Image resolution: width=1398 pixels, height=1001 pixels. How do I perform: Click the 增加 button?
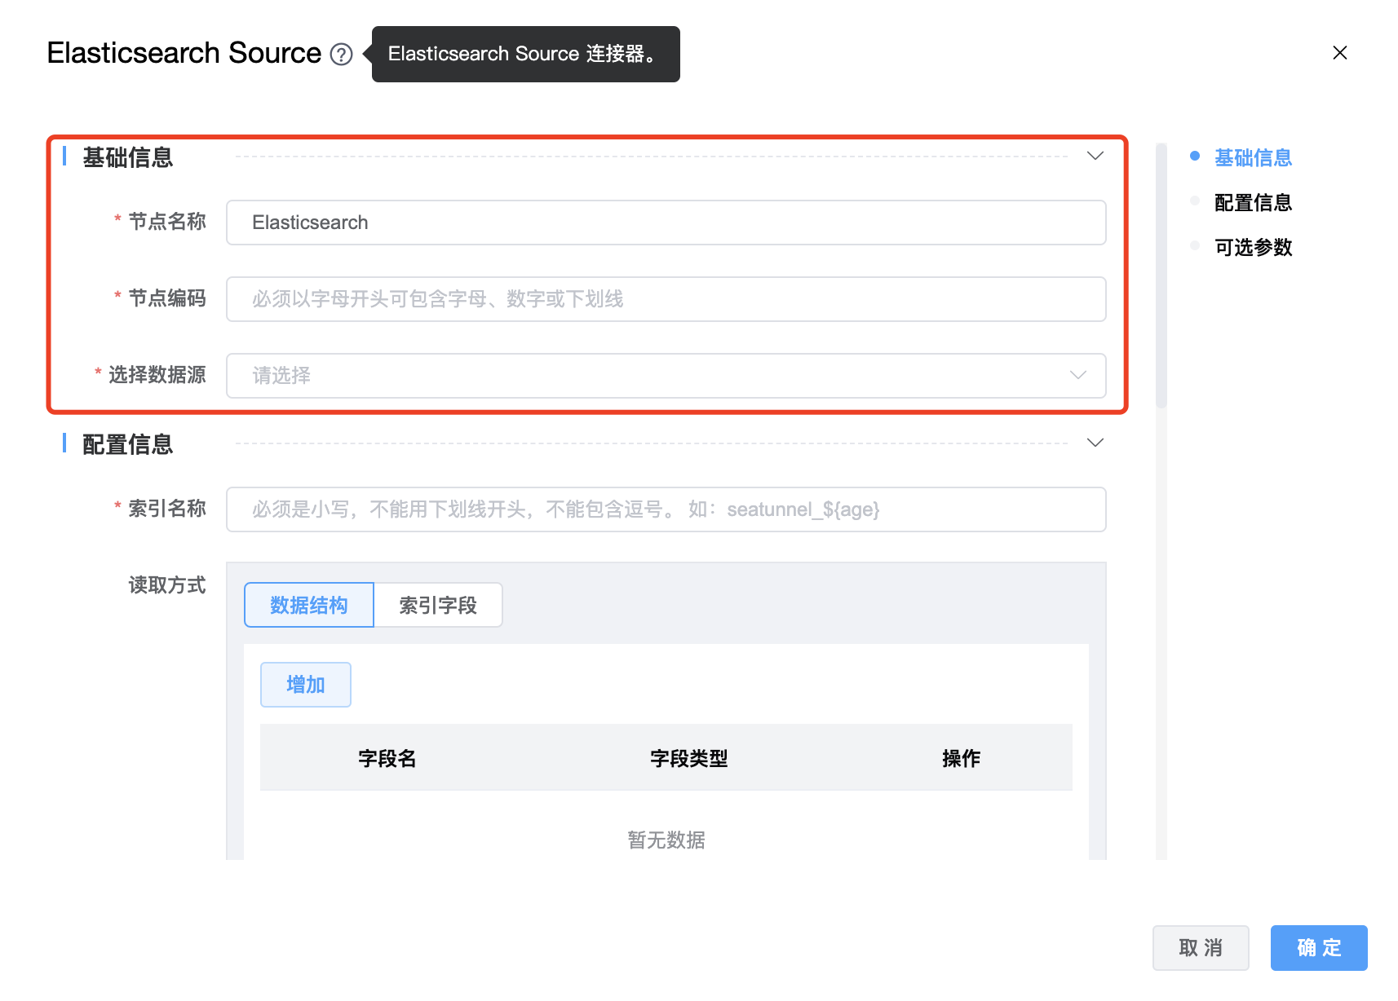pos(306,685)
